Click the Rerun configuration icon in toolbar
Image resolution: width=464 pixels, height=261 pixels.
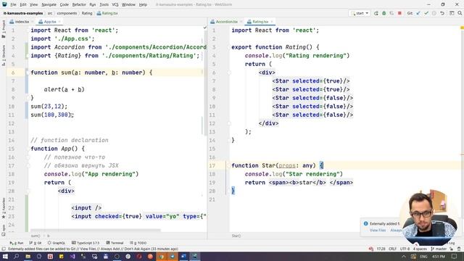coord(376,13)
